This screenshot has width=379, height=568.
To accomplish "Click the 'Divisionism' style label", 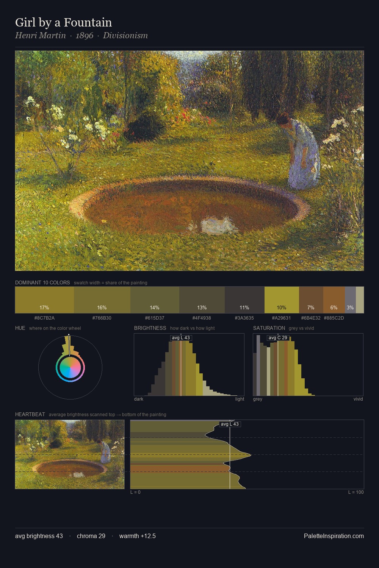I will (125, 36).
